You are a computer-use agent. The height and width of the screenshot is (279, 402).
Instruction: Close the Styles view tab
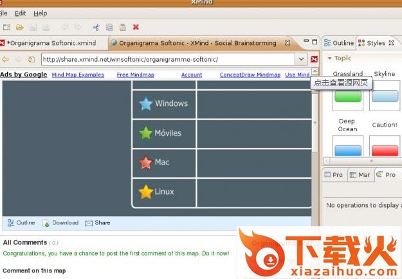pyautogui.click(x=391, y=43)
